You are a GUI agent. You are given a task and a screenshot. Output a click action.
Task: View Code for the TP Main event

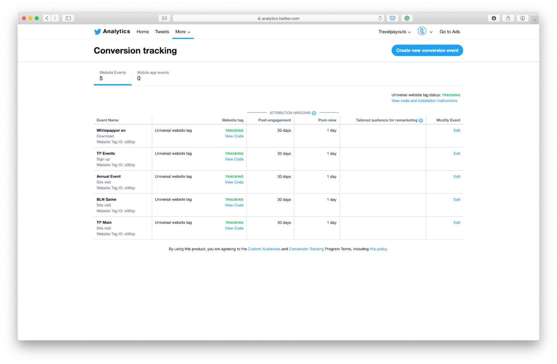tap(234, 228)
